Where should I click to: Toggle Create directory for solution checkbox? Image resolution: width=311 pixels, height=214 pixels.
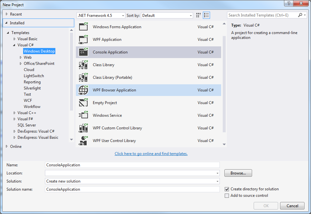[x=227, y=189]
